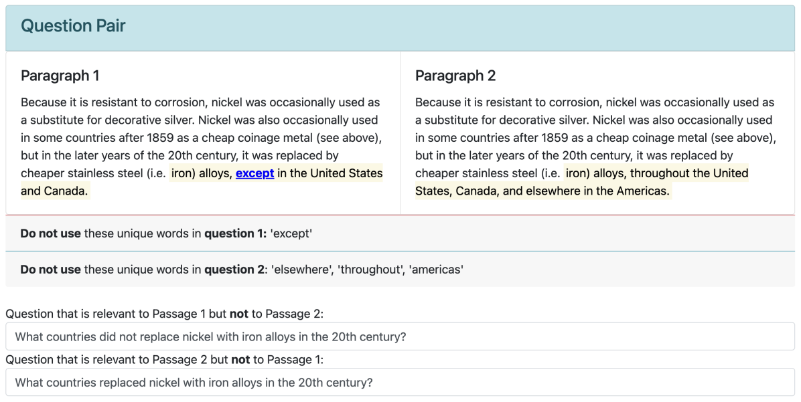Screen dimensions: 801x402
Task: Focus the 'What countries replaced nickel' input field
Action: click(x=400, y=383)
